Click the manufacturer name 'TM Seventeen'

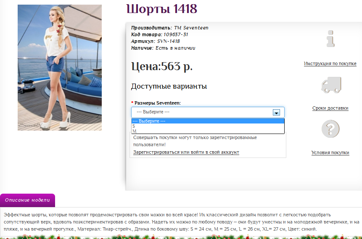click(x=191, y=28)
